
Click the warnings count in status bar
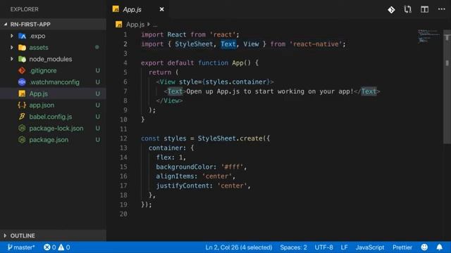(64, 247)
